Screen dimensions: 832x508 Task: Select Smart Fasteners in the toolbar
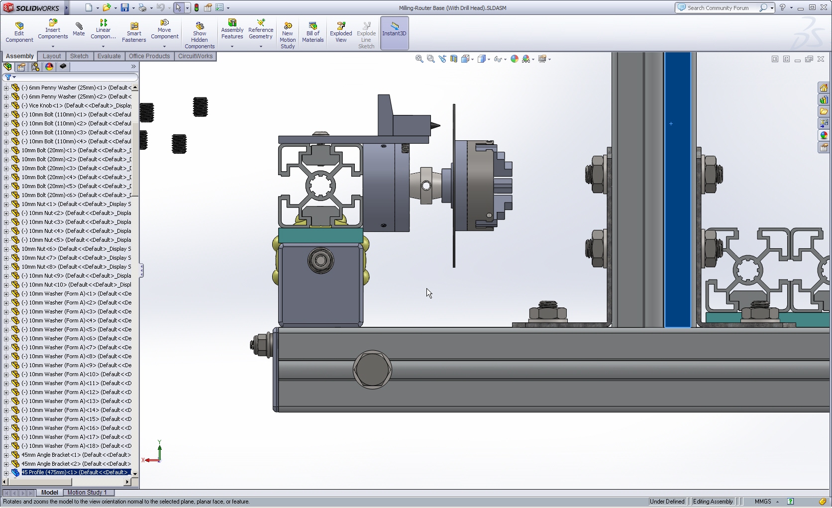(x=134, y=32)
